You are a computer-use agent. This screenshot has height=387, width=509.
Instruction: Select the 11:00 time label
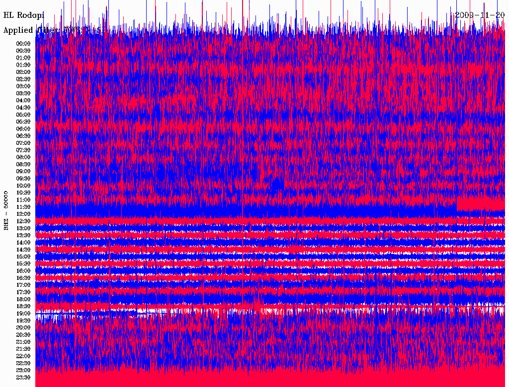point(23,199)
